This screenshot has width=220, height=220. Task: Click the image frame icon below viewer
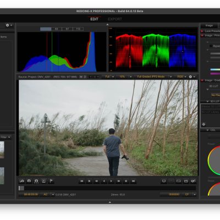click(x=44, y=181)
